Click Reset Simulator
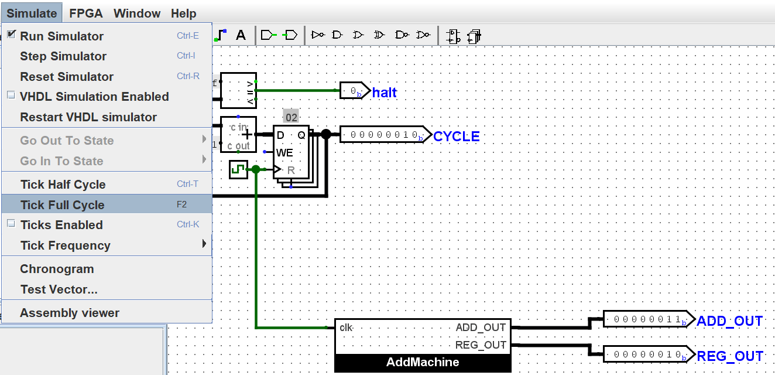Image resolution: width=775 pixels, height=375 pixels. coord(67,76)
